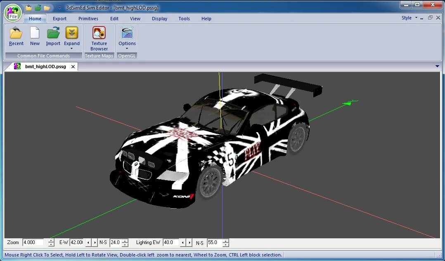The image size is (445, 261).
Task: Increase Lighting EW with right arrow
Action: 189,242
